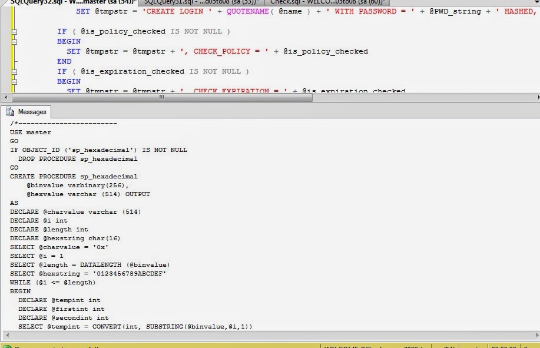Click the 'DECLARE @tempint int' line

tap(59, 300)
